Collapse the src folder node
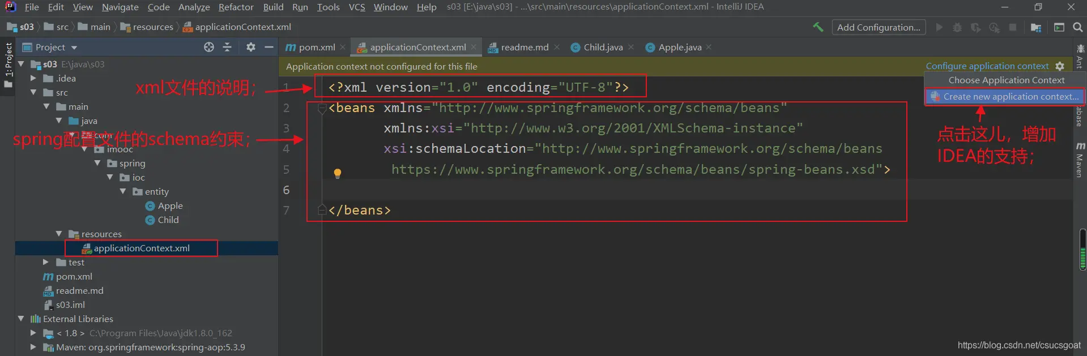 pyautogui.click(x=33, y=92)
